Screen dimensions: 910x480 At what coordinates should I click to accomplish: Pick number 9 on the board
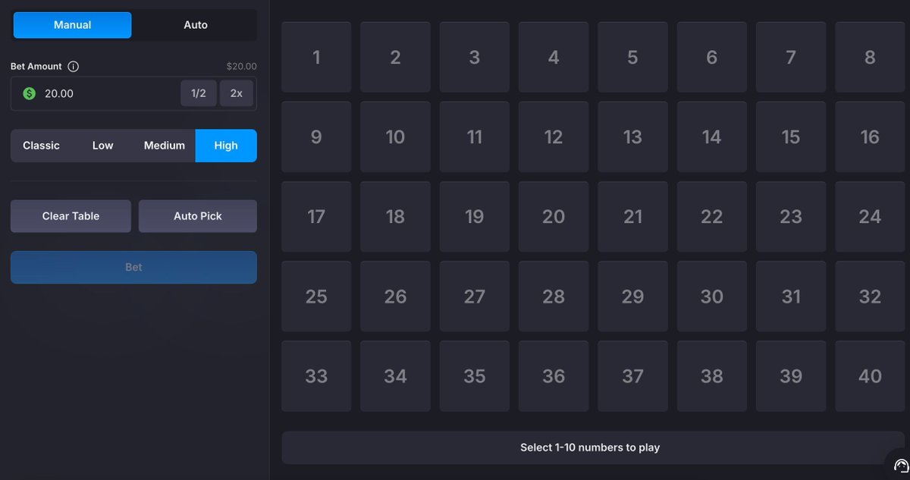coord(316,137)
